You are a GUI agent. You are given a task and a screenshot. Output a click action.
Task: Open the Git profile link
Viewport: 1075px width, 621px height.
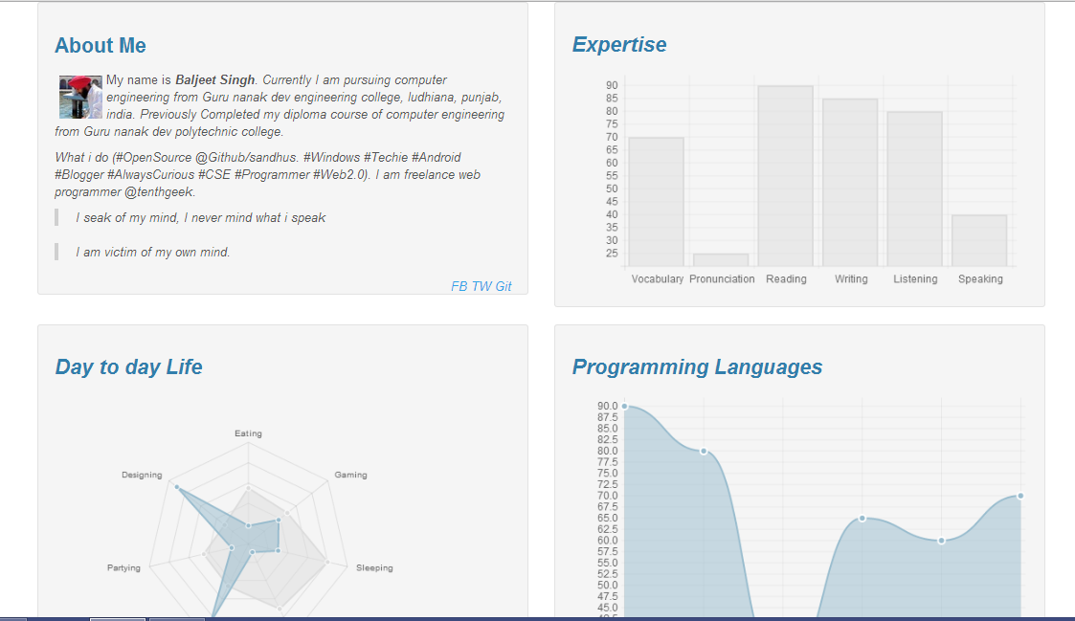click(504, 286)
